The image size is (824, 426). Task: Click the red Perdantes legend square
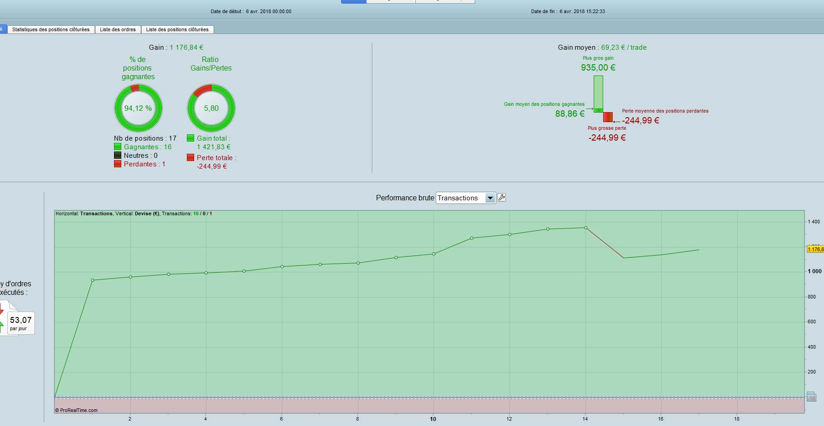(x=118, y=164)
